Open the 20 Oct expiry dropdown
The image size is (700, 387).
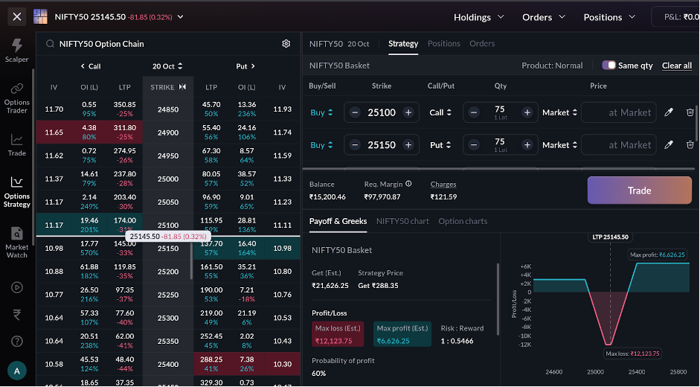click(x=167, y=66)
